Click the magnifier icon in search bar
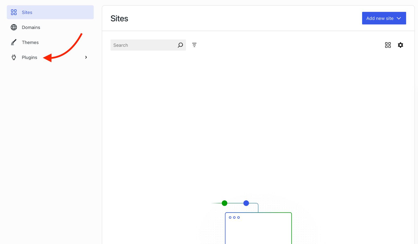 [180, 45]
